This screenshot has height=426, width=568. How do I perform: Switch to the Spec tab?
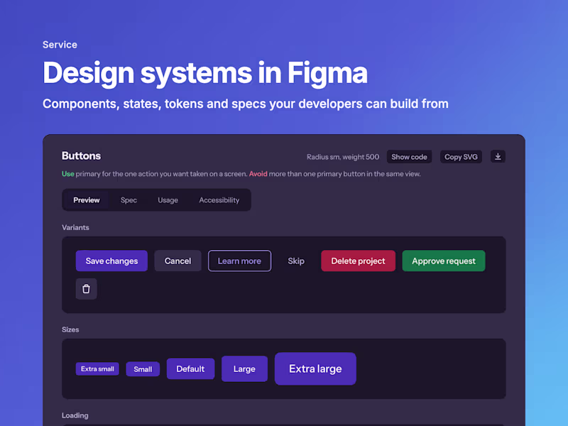[x=129, y=200]
